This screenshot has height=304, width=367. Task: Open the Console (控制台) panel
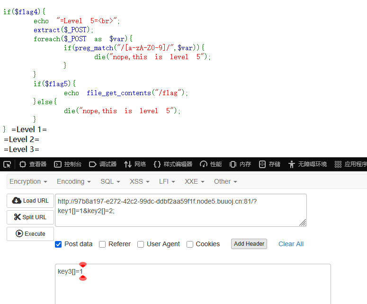click(x=68, y=164)
